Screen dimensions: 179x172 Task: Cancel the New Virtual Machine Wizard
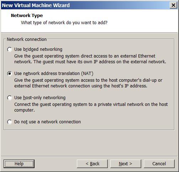point(159,164)
